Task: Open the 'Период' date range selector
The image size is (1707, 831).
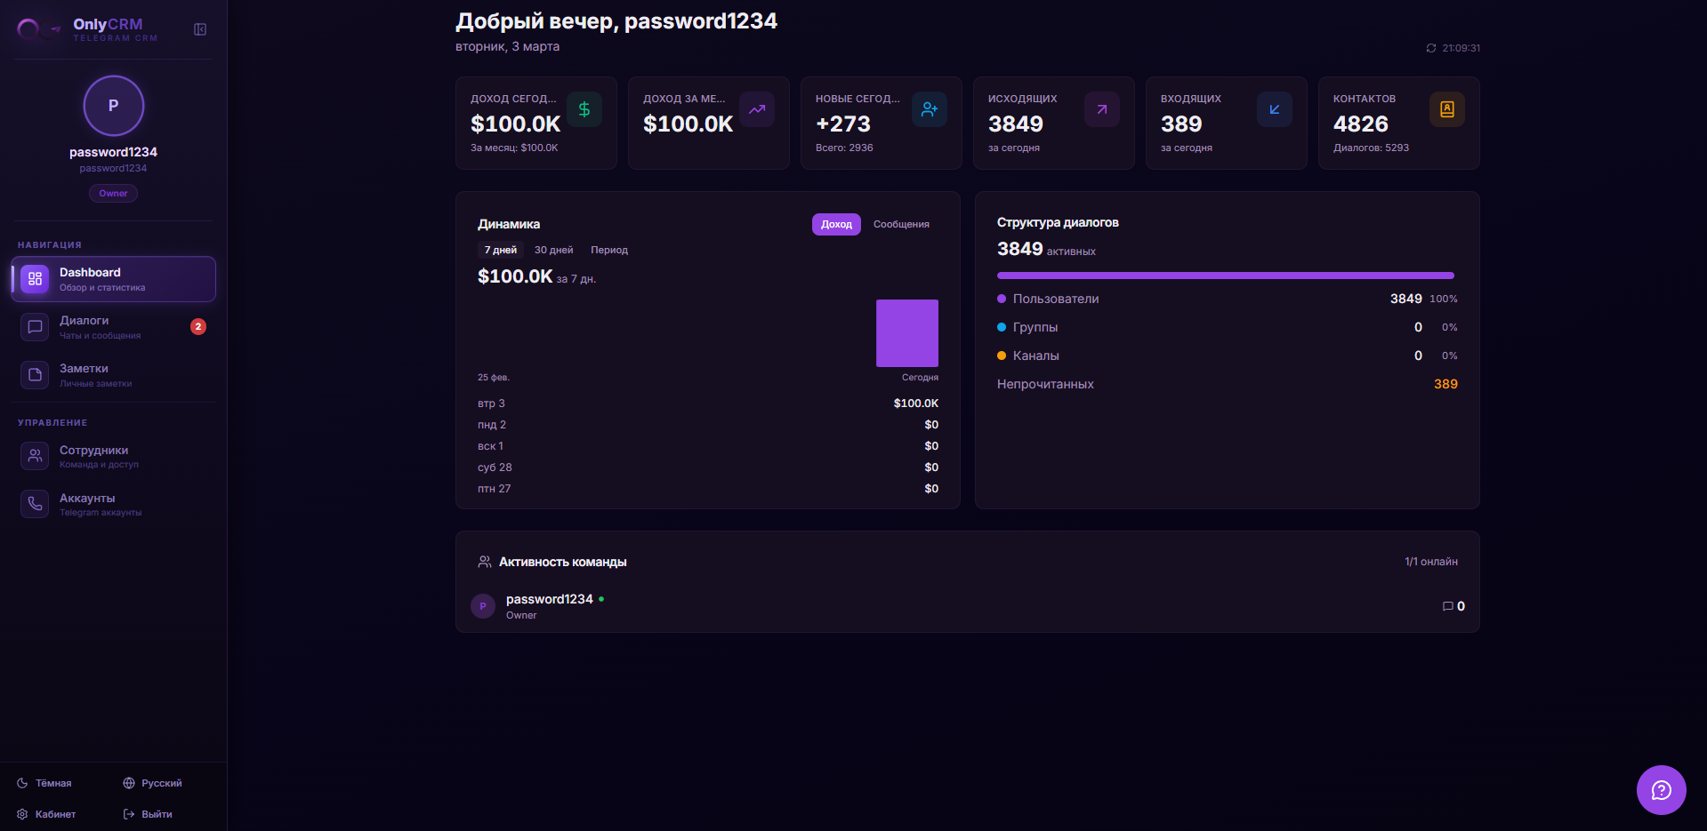Action: pyautogui.click(x=609, y=250)
